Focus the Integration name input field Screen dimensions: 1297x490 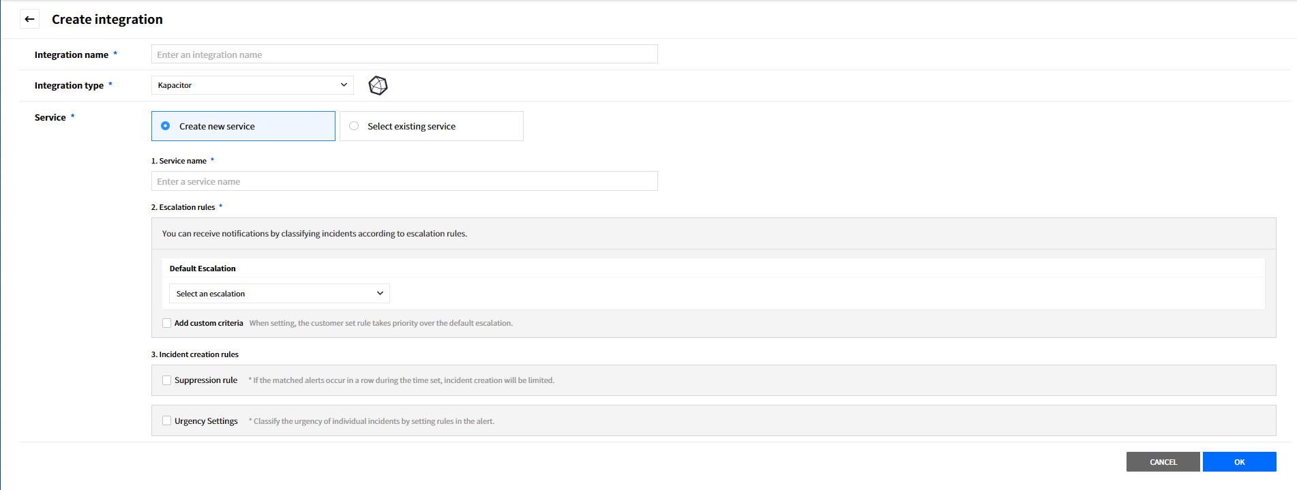point(404,55)
